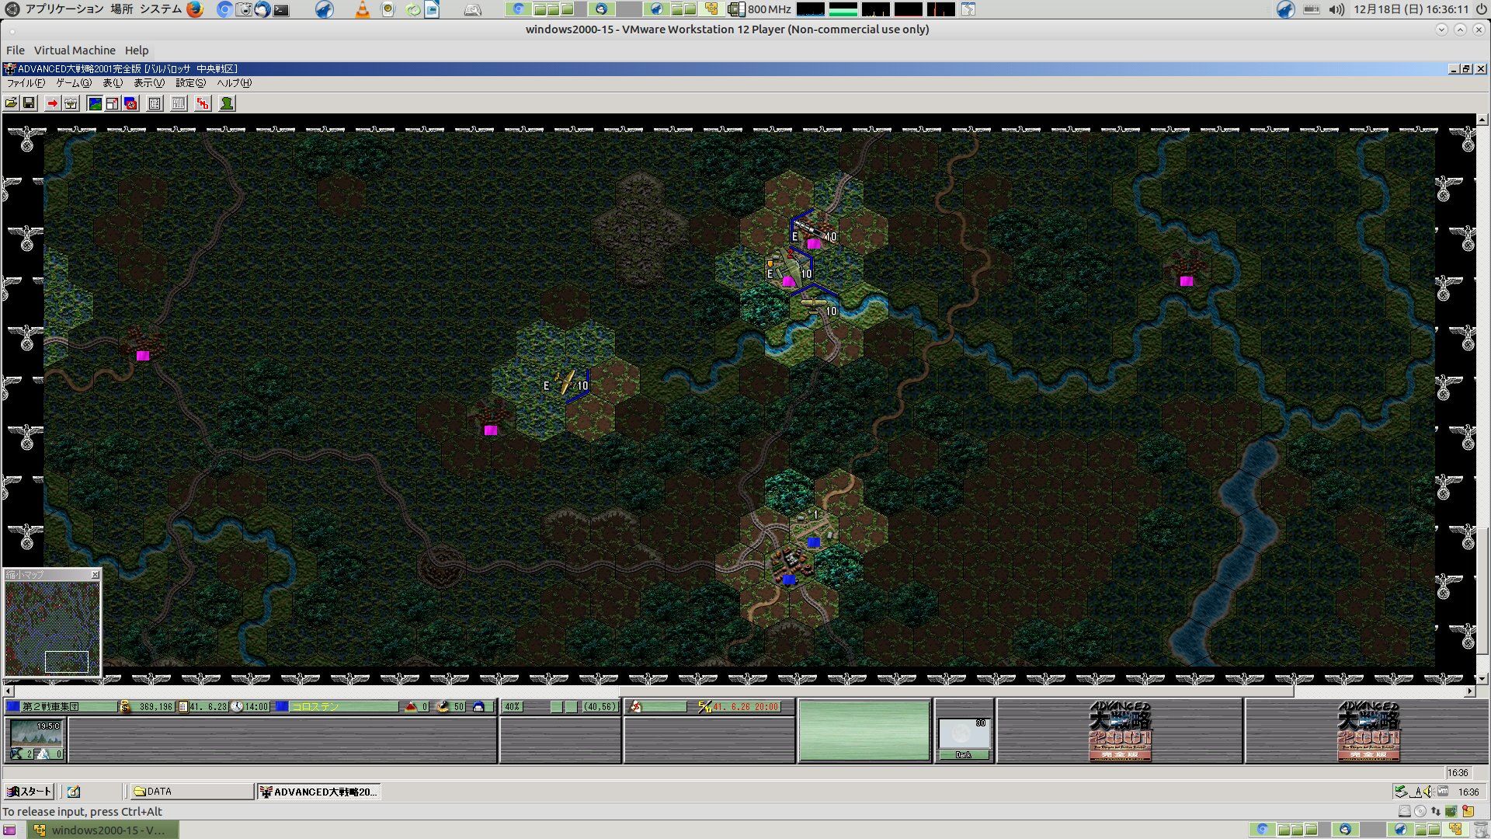Select the enemy tank unit marked 2
Screen dimensions: 1491x839
789,271
